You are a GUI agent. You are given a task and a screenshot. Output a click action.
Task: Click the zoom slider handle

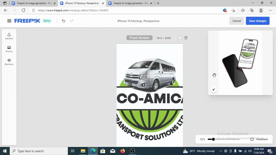click(213, 139)
